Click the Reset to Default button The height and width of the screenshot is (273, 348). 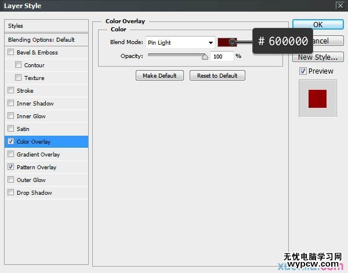point(217,75)
